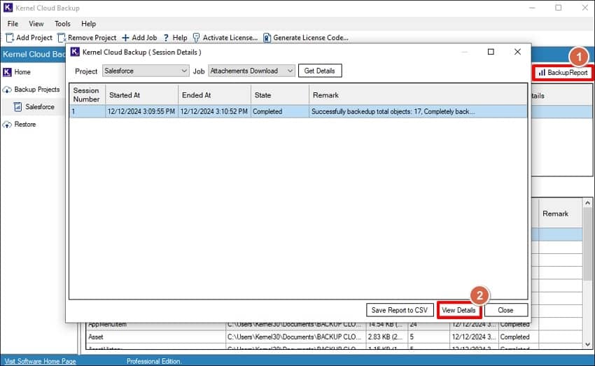The height and width of the screenshot is (366, 595).
Task: Click the Restore cloud icon
Action: [x=7, y=125]
